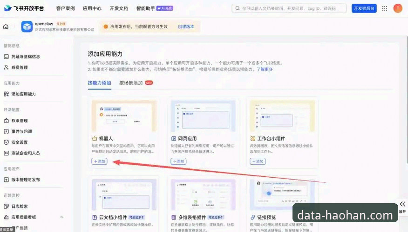Open the 智能助手 AI menu
Screen dimensions: 408x232
(155, 8)
